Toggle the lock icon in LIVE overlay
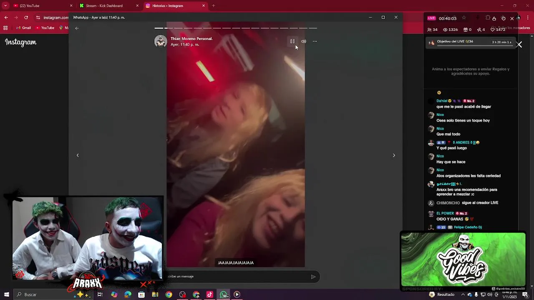Screen dimensions: 534x300 click(494, 18)
